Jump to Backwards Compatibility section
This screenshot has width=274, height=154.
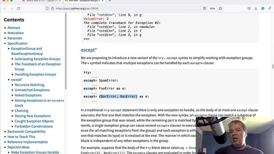point(27,131)
